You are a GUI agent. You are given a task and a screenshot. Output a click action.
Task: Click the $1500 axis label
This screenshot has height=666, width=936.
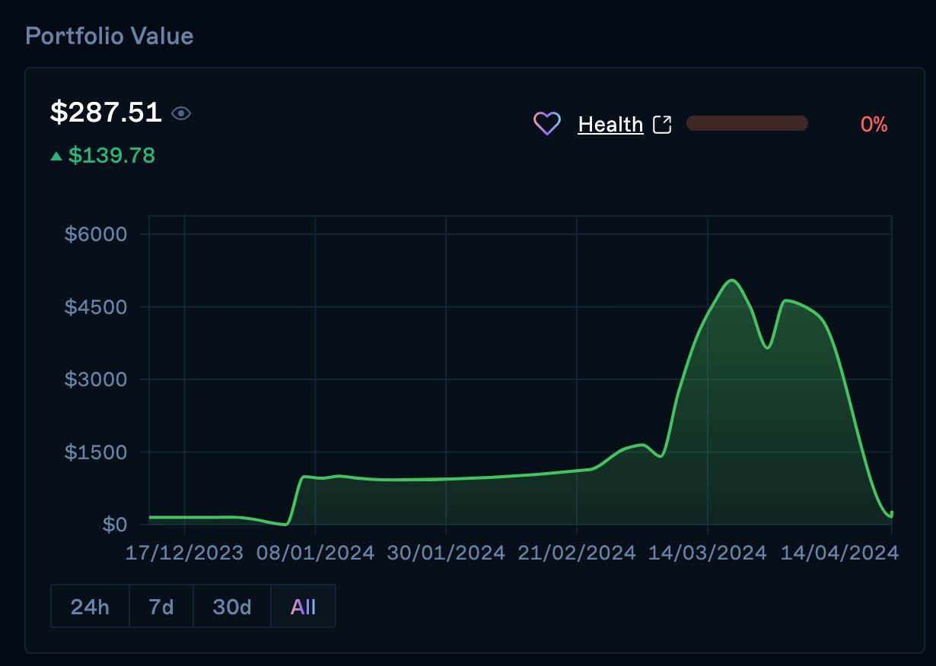point(95,452)
